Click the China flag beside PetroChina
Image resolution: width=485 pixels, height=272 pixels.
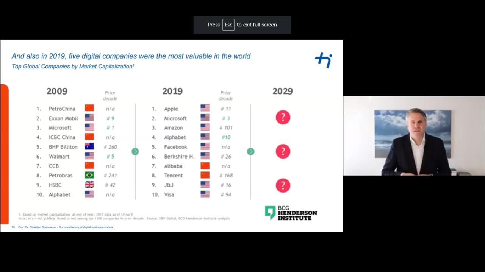click(89, 109)
